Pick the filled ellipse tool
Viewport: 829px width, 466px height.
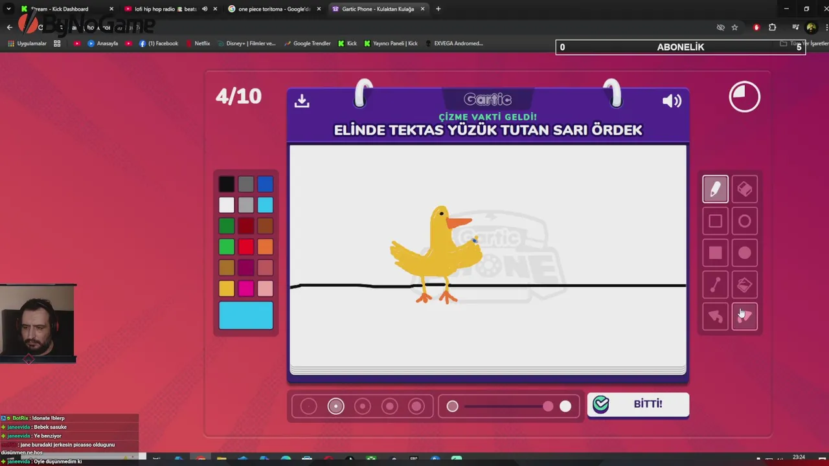[744, 253]
